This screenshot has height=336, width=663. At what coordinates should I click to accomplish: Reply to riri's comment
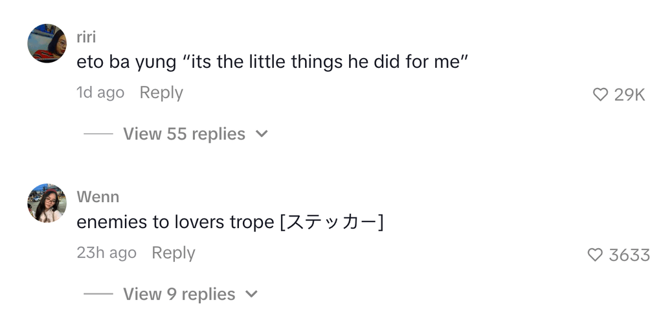point(161,92)
